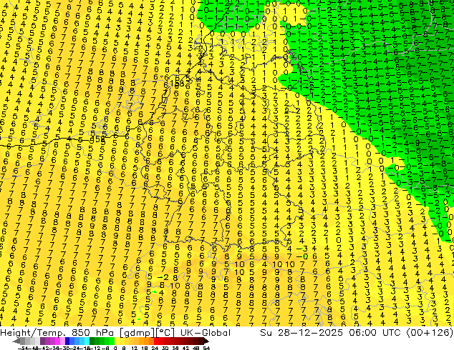Image resolution: width=454 pixels, height=350 pixels.
Task: Click the dark blue legend swatch
Action: click(67, 341)
